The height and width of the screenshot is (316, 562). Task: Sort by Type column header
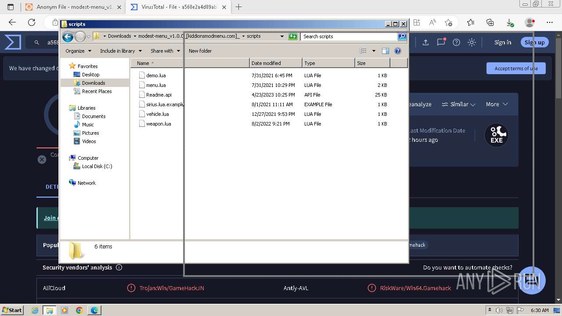pos(328,63)
